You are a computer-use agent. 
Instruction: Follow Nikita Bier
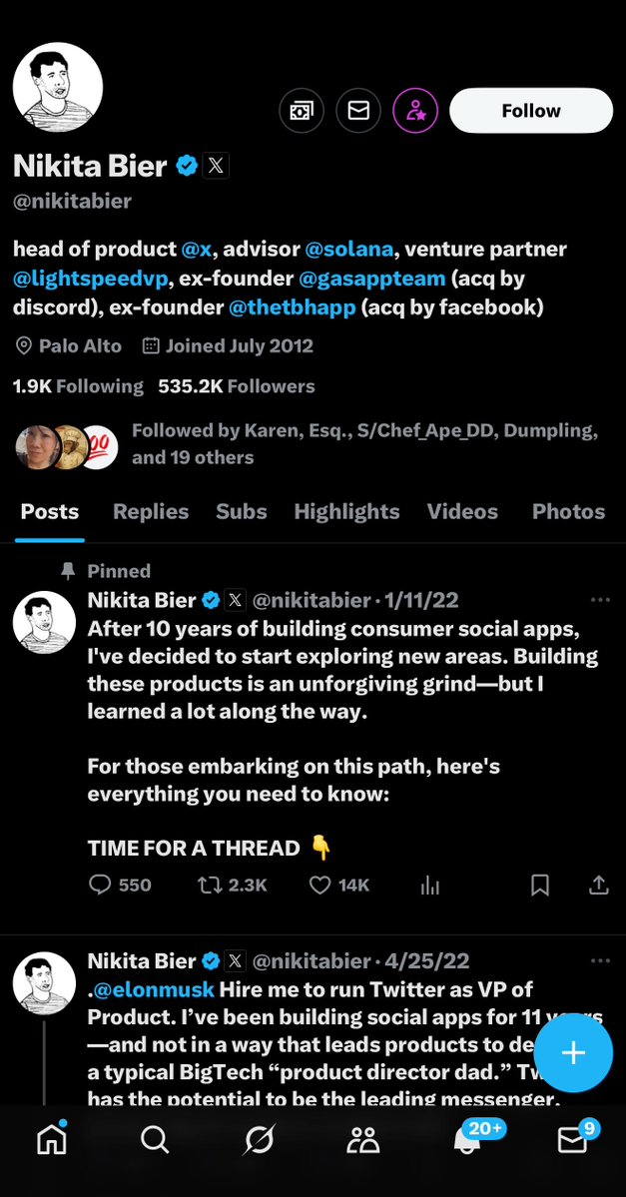pos(531,111)
